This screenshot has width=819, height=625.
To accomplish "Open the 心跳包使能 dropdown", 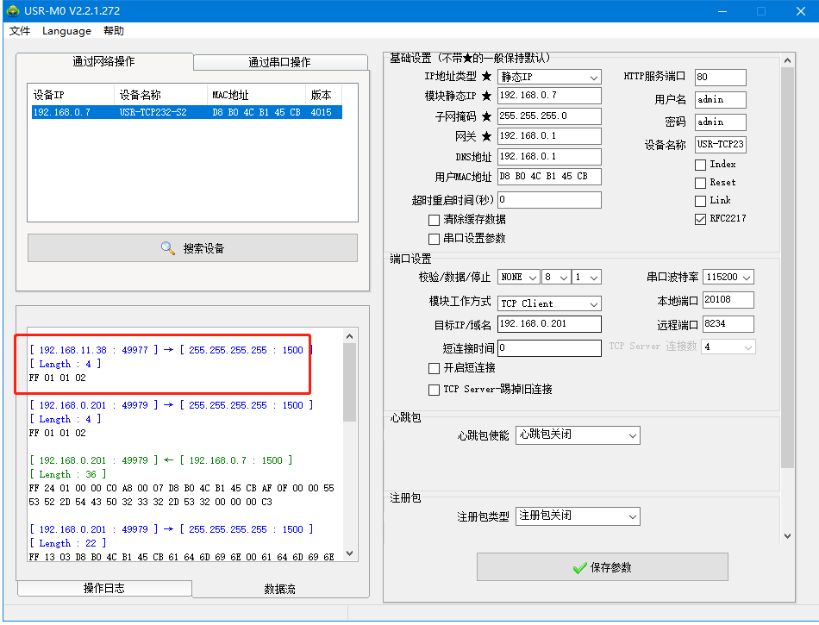I will click(578, 435).
